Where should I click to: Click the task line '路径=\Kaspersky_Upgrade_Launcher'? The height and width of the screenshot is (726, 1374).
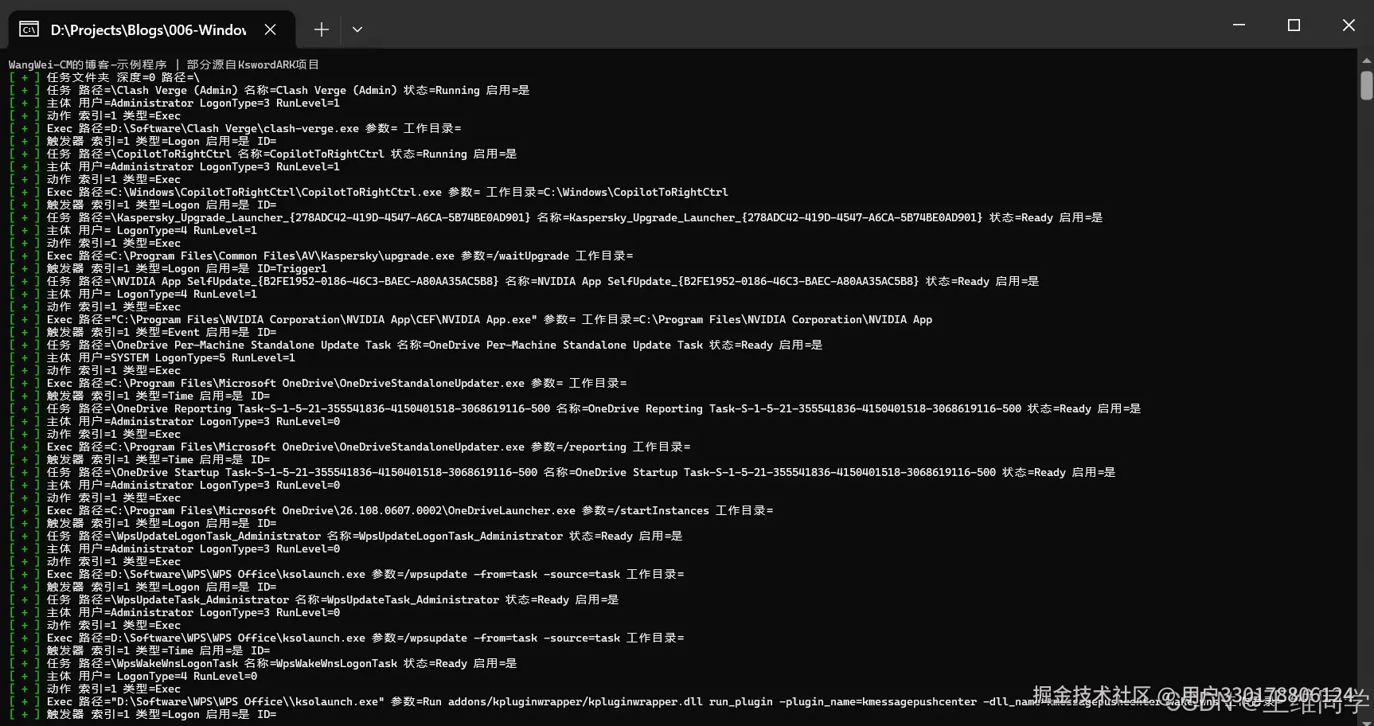pos(556,217)
